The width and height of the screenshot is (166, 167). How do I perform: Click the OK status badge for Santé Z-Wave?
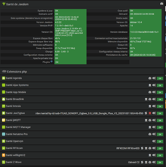pos(160,162)
